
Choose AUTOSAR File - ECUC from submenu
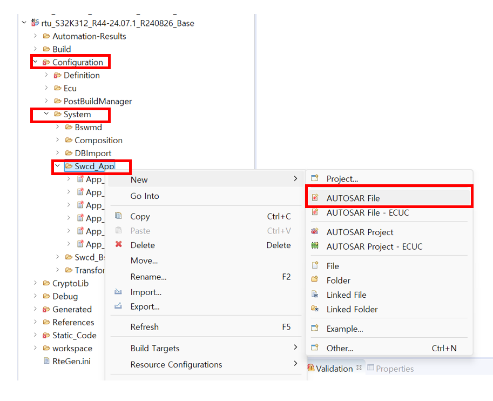click(x=367, y=213)
